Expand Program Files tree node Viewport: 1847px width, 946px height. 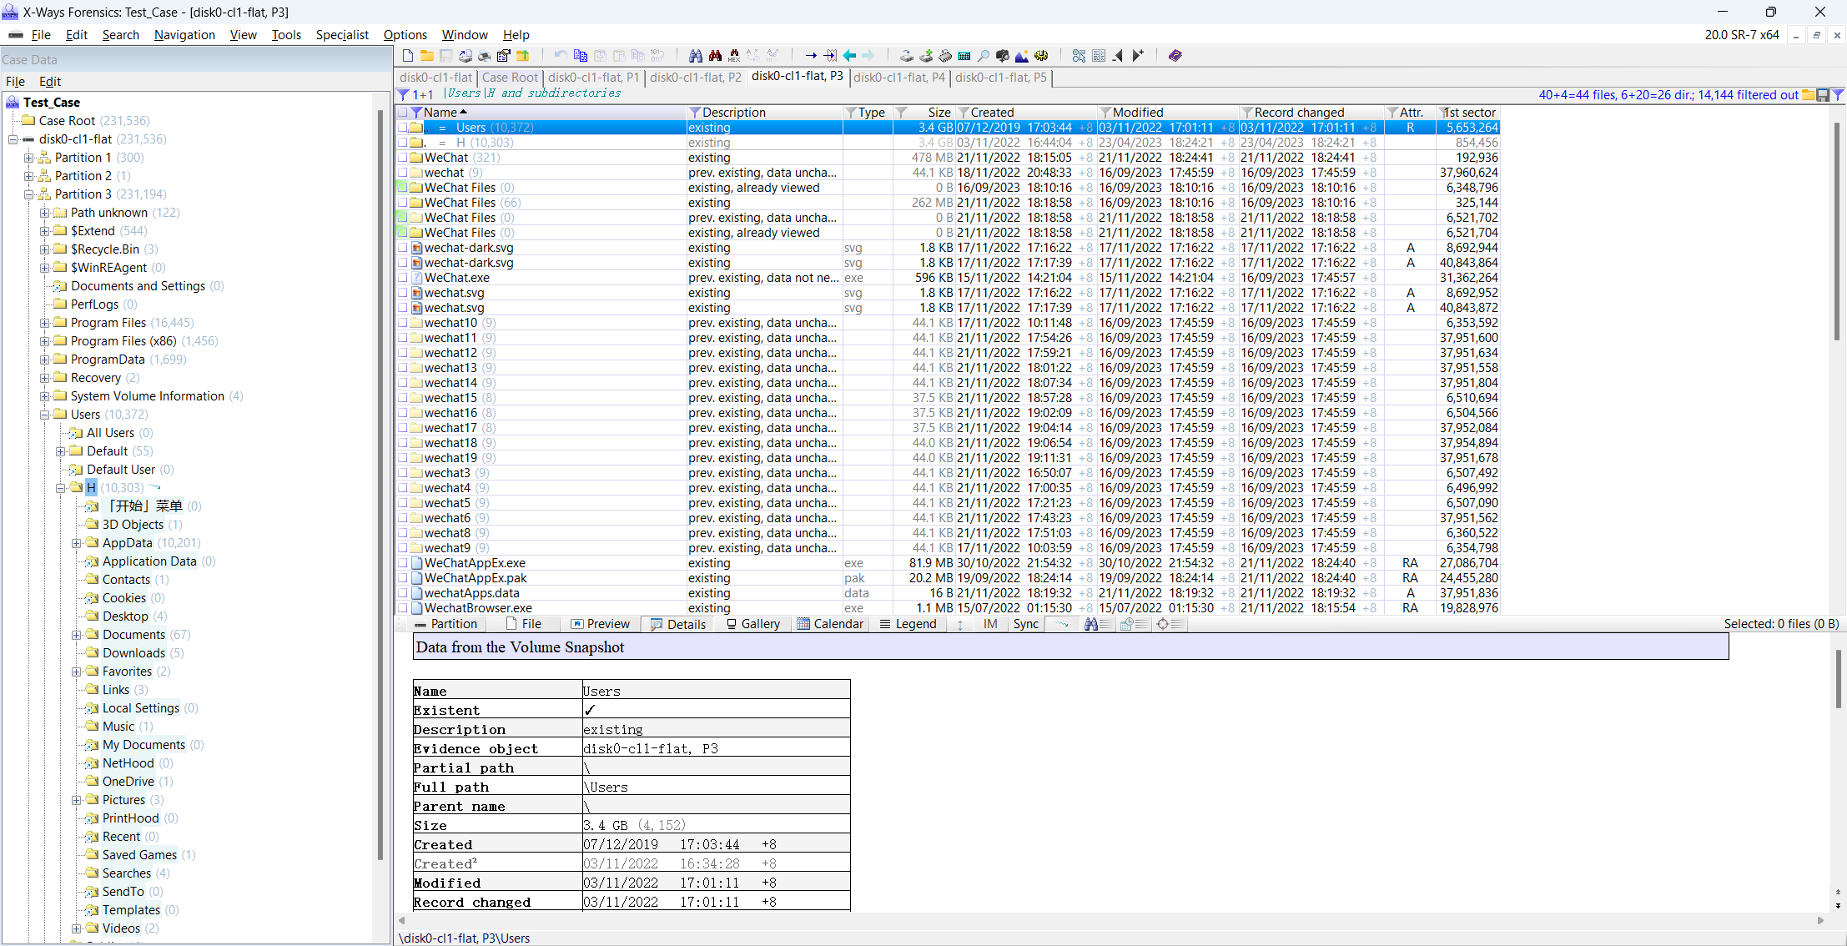(x=44, y=323)
